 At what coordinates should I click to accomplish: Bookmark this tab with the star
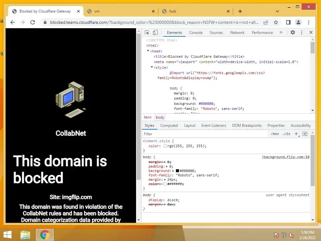click(276, 22)
